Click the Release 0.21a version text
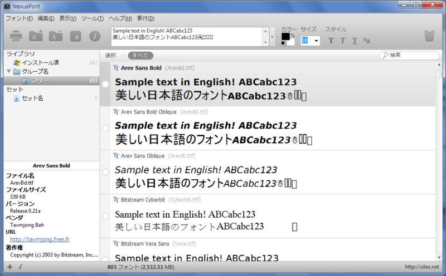The width and height of the screenshot is (446, 276). pyautogui.click(x=25, y=211)
